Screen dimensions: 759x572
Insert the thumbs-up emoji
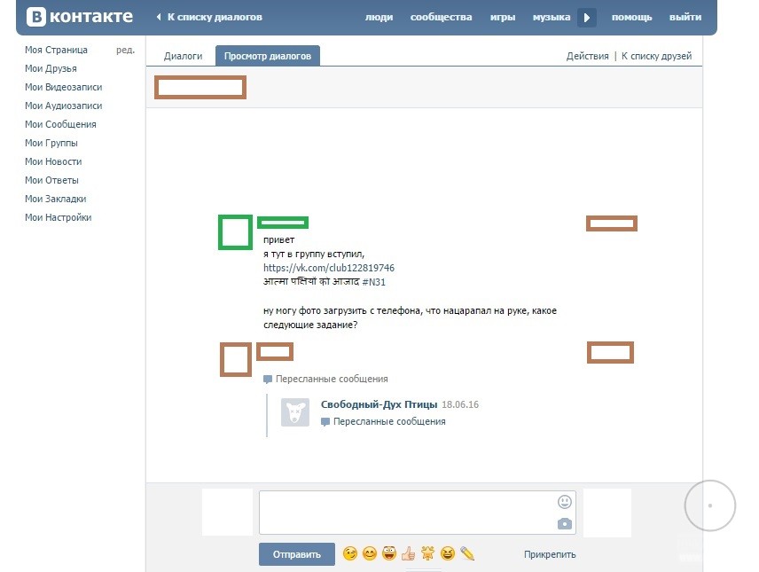[x=408, y=552]
